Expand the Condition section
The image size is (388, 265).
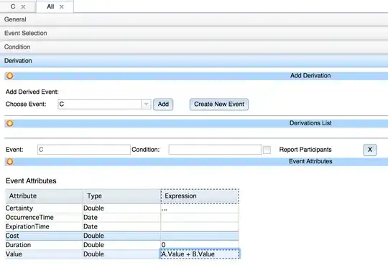pos(194,47)
